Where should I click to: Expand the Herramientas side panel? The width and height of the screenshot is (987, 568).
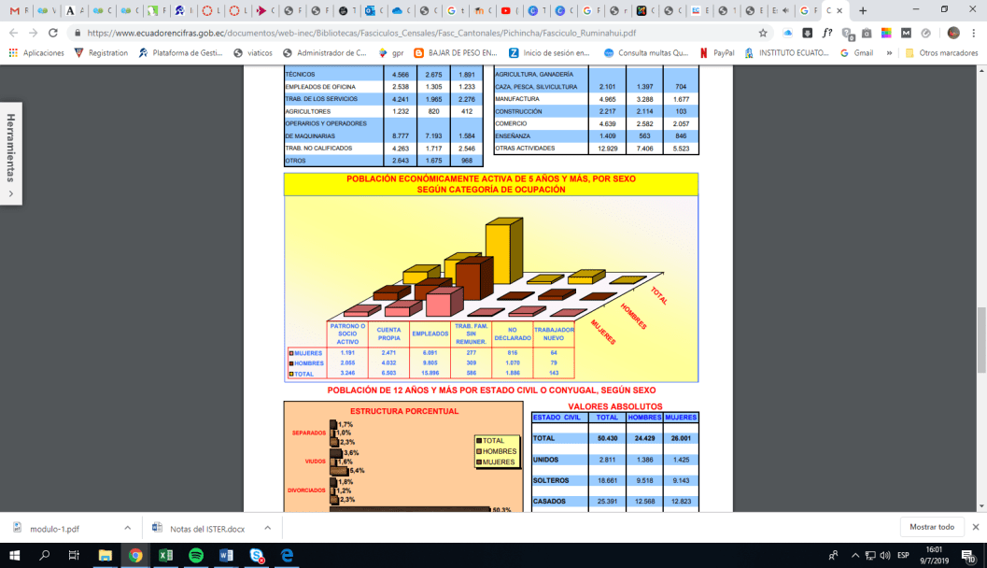point(10,154)
